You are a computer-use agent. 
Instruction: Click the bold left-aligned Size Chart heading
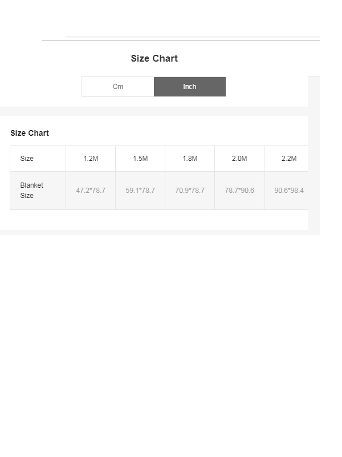tap(30, 133)
